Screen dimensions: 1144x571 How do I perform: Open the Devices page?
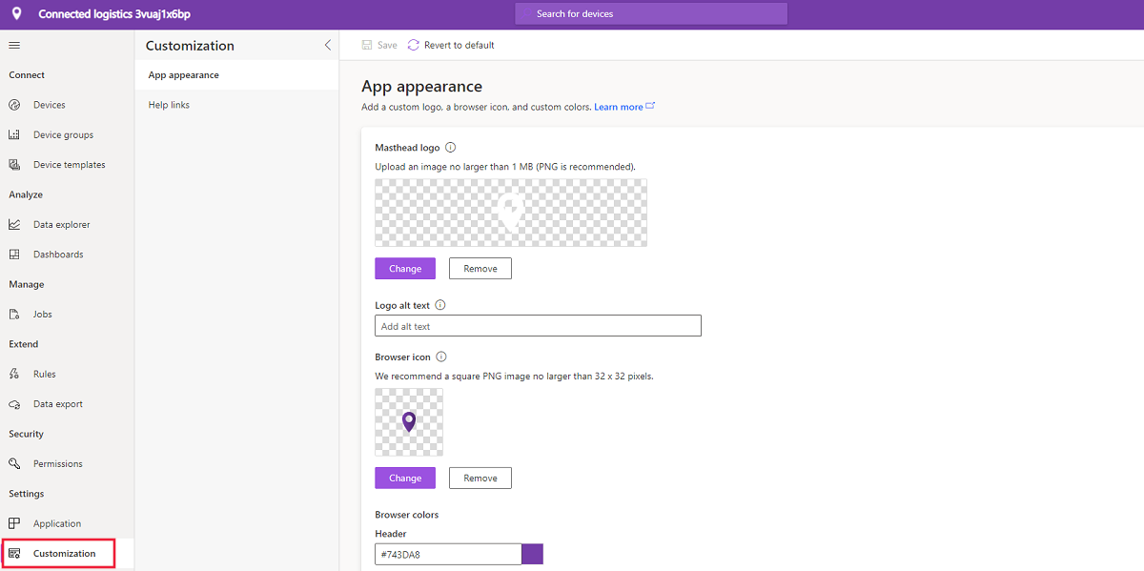pyautogui.click(x=50, y=105)
